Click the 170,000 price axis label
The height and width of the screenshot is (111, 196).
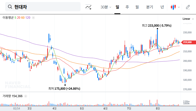(187, 89)
